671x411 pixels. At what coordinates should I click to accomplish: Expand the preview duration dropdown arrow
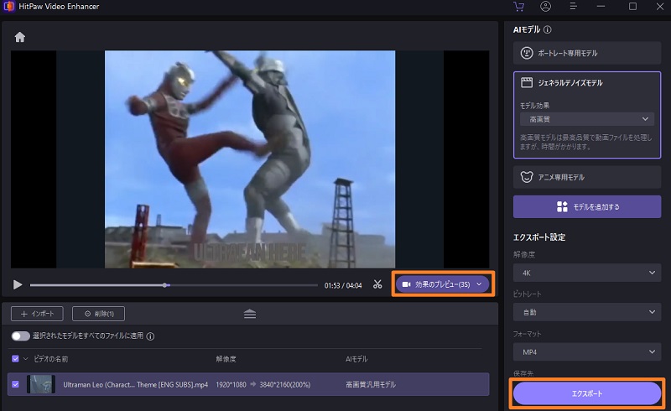(x=479, y=284)
